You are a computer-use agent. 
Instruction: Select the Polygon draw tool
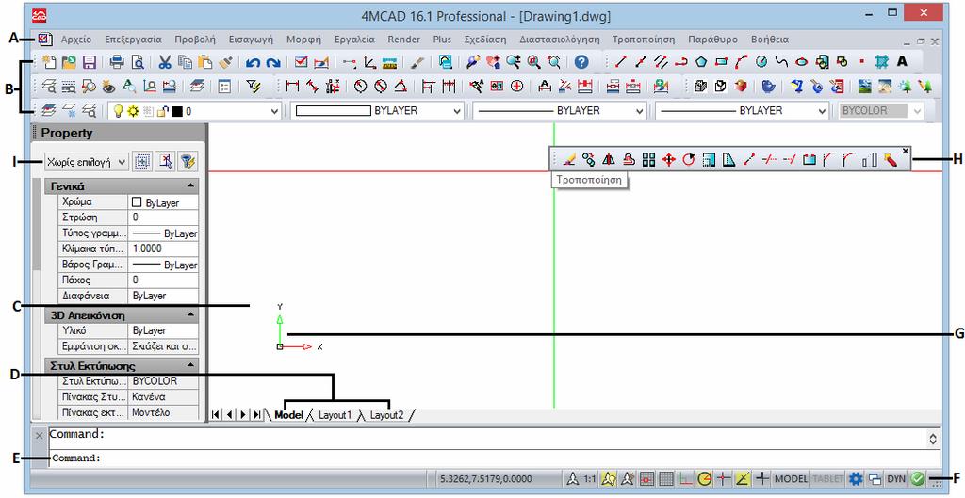701,62
